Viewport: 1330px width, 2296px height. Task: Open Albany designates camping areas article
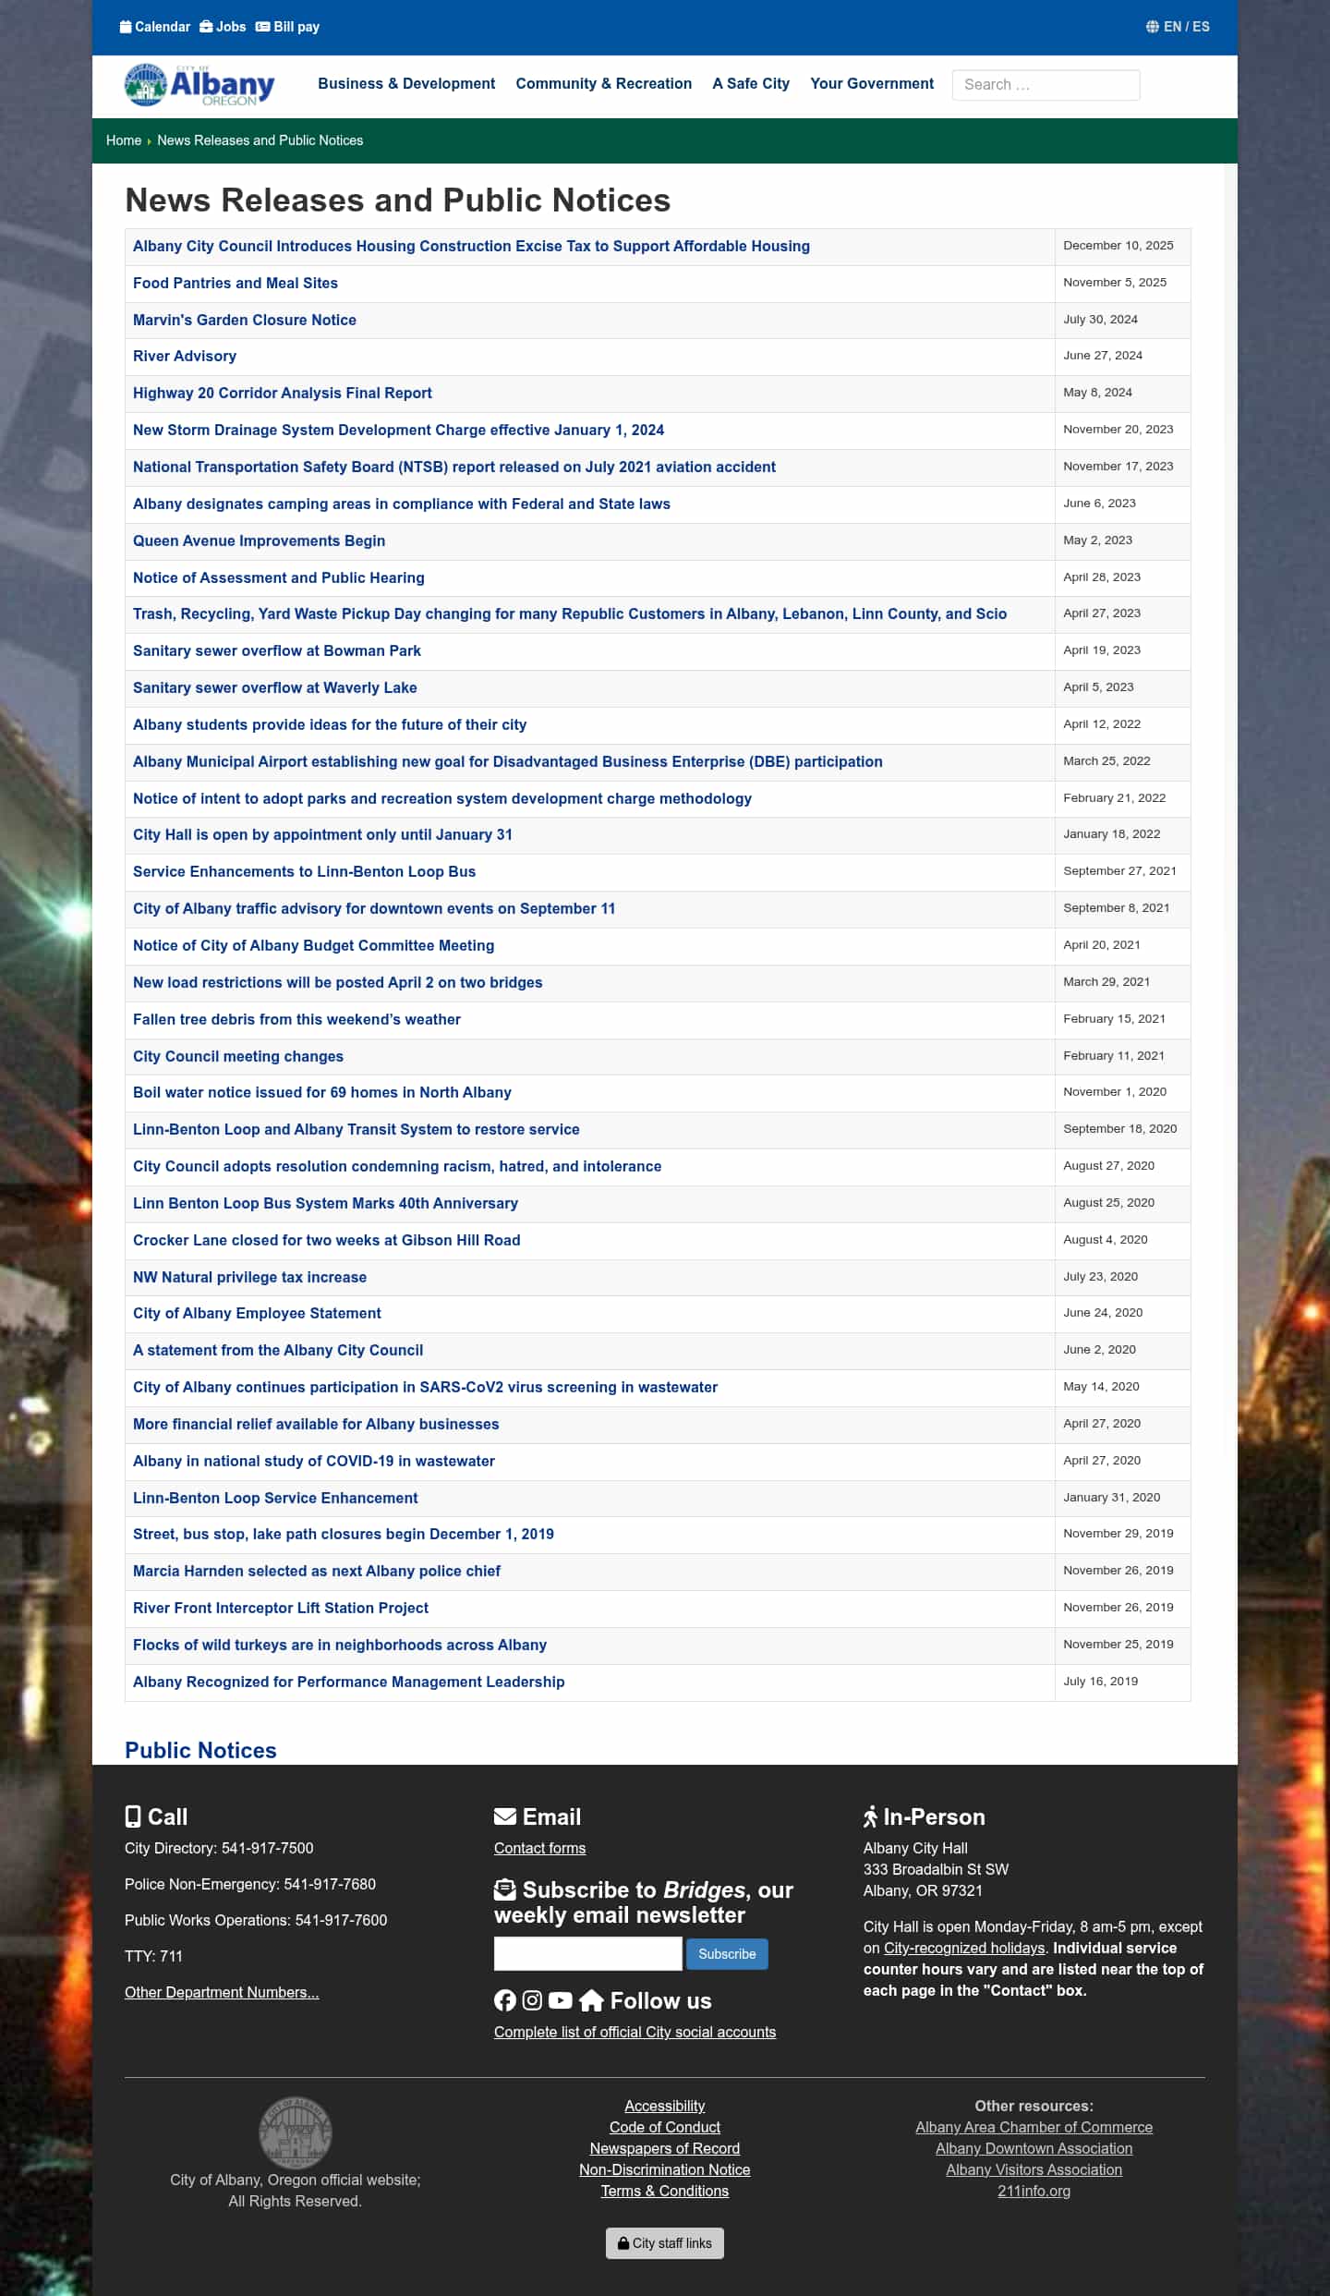pyautogui.click(x=402, y=504)
